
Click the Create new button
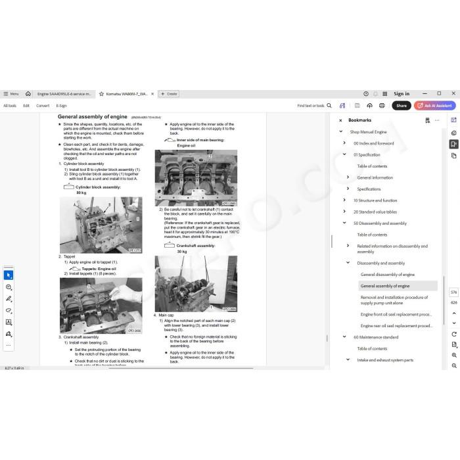pyautogui.click(x=169, y=94)
